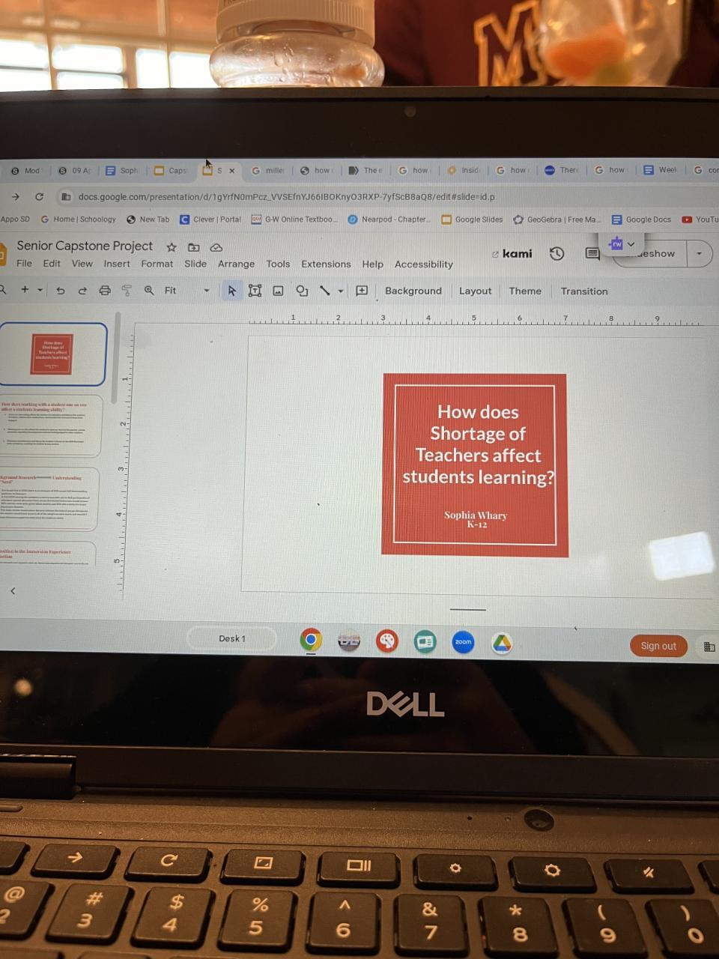
Task: Open the green slides app icon on the shelf
Action: pyautogui.click(x=425, y=642)
